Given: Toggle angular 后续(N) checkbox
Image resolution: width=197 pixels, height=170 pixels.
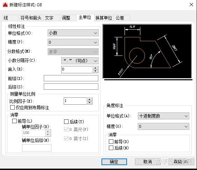Looking at the screenshot, I should tap(111, 148).
